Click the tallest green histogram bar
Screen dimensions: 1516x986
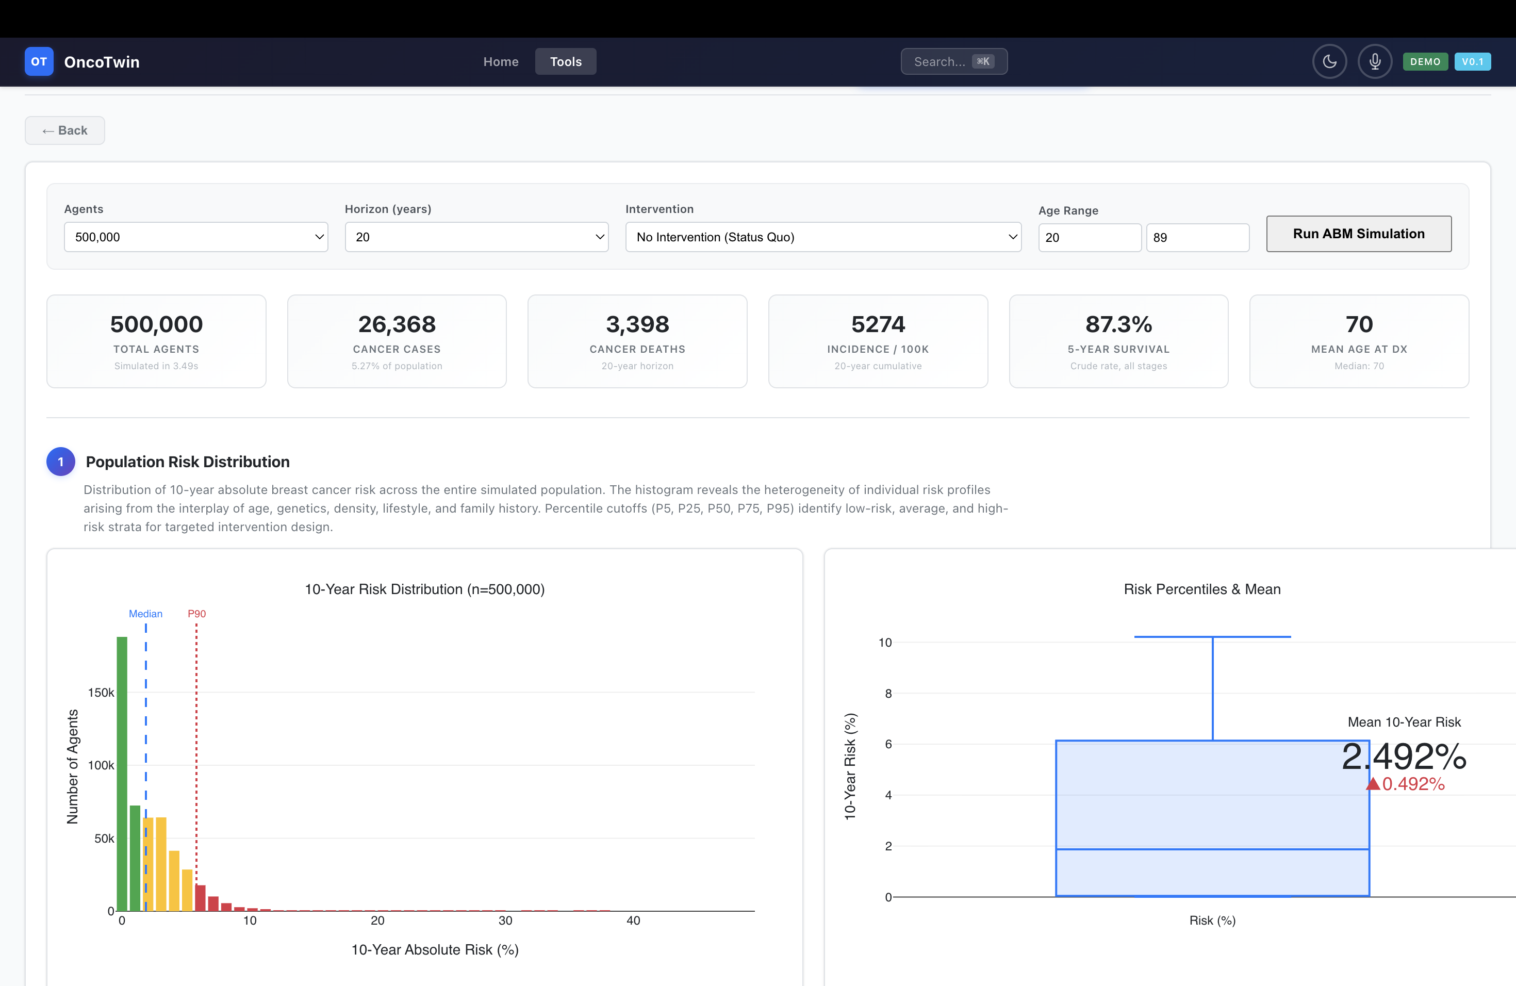[122, 773]
